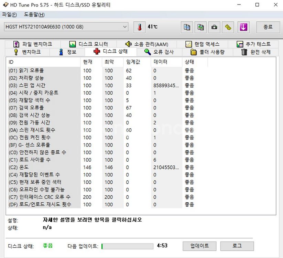This screenshot has width=283, height=258.
Task: Switch to the 랜덤 엑세스 tab
Action: [x=202, y=44]
